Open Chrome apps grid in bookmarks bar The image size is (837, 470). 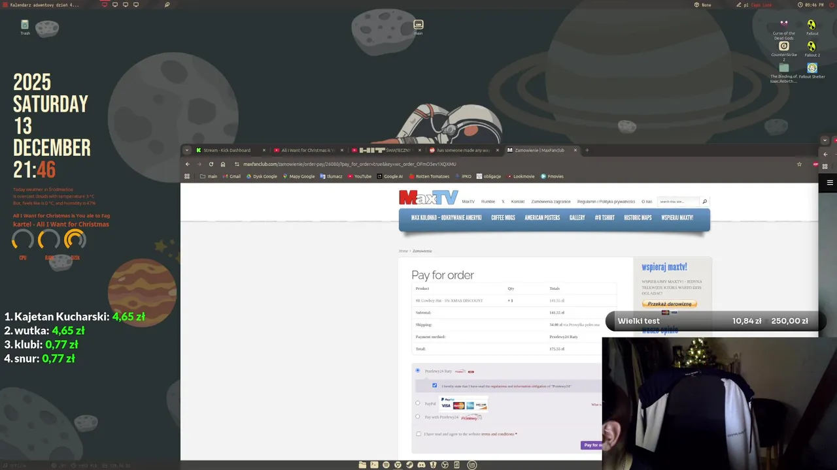187,176
